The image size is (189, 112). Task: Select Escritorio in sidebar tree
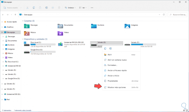pos(11,45)
